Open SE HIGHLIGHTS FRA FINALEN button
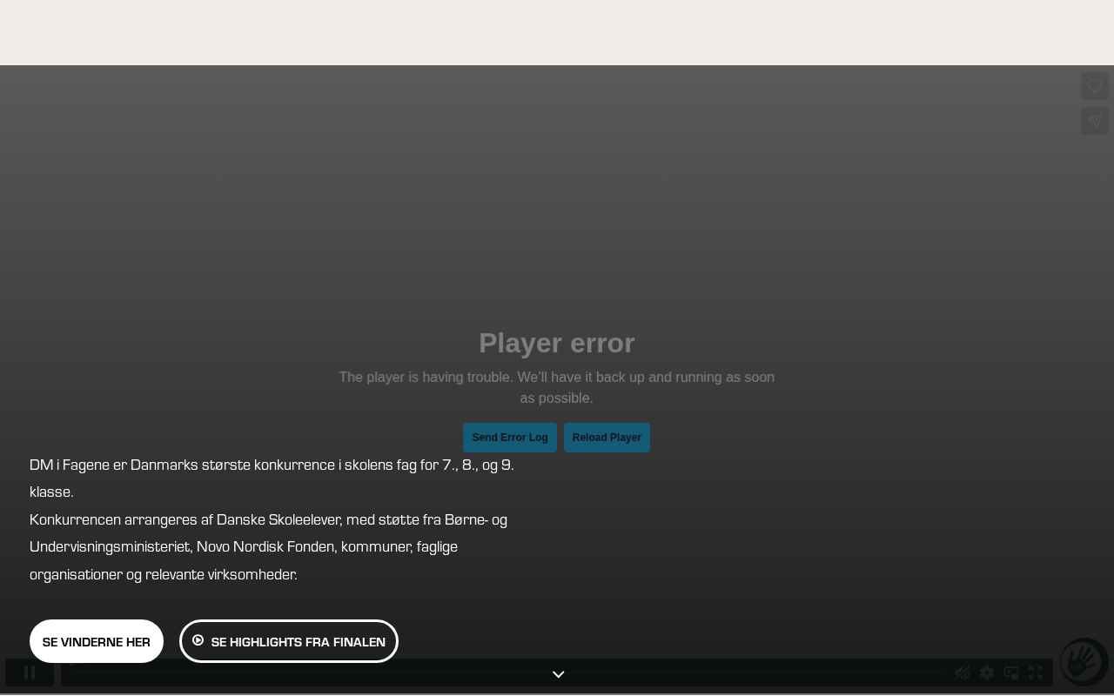1114x696 pixels. coord(289,641)
